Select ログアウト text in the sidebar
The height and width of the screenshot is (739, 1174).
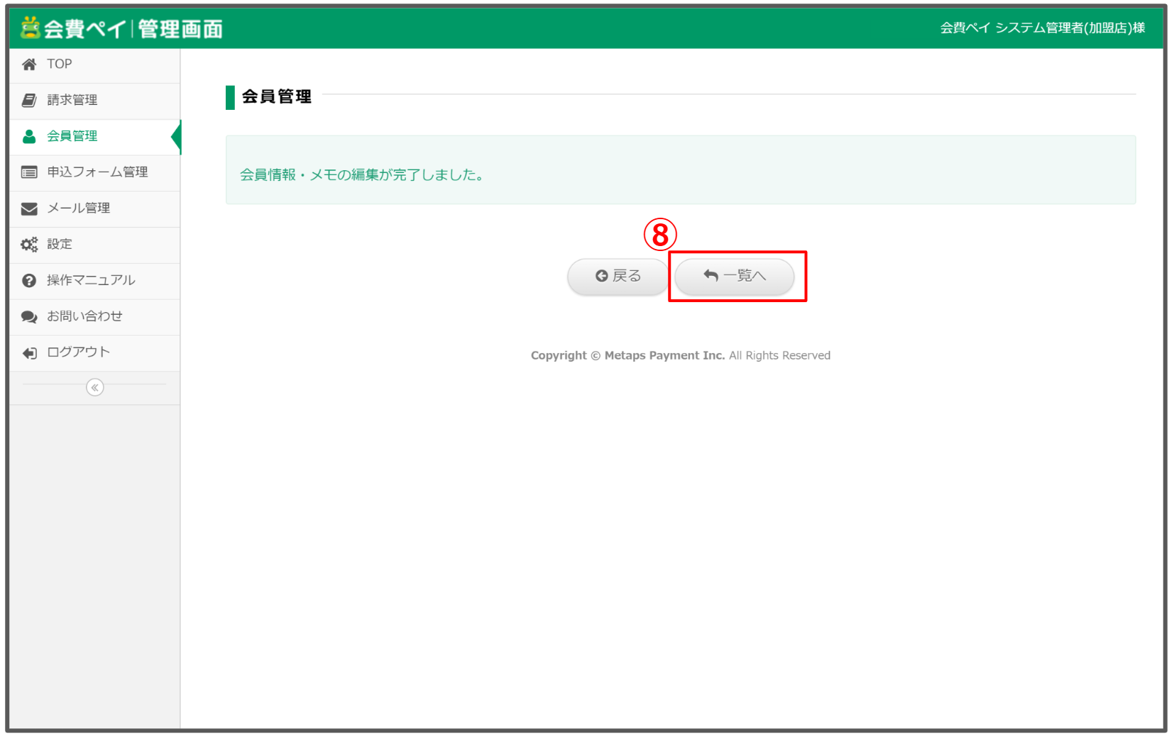78,352
